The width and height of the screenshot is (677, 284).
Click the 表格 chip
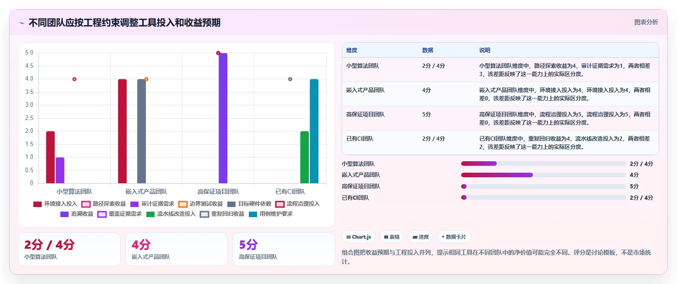click(x=392, y=237)
